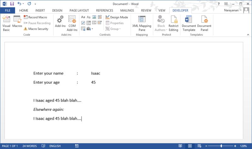252x149 pixels.
Task: Click the name field containing Isaac
Action: coord(96,73)
